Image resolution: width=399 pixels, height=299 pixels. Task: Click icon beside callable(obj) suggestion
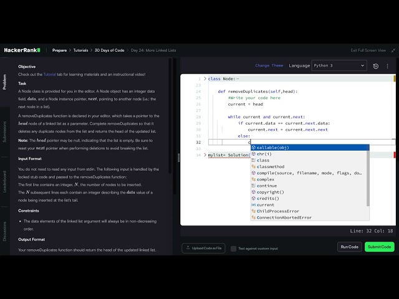tap(254, 148)
